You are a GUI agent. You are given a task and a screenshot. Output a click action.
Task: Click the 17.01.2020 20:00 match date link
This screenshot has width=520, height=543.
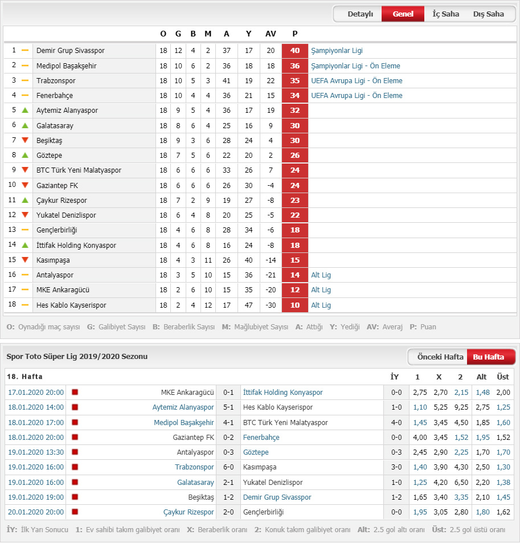[36, 393]
